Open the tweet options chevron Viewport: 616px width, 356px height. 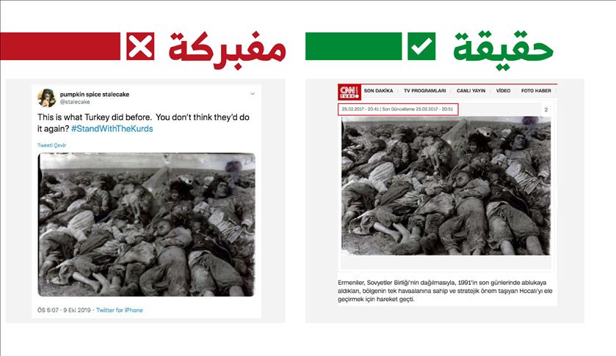[253, 94]
